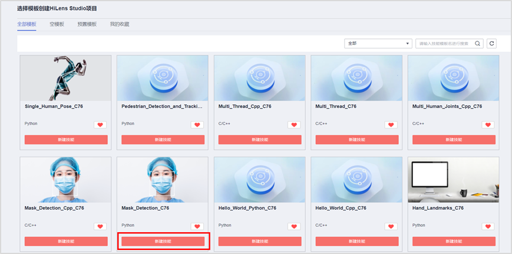Click the Pedestrian_Detection_and_Tracki... title text
The image size is (512, 254).
162,107
